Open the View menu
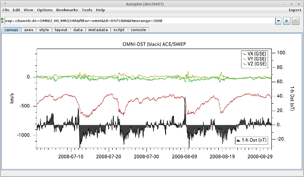304x177 pixels. coord(28,10)
